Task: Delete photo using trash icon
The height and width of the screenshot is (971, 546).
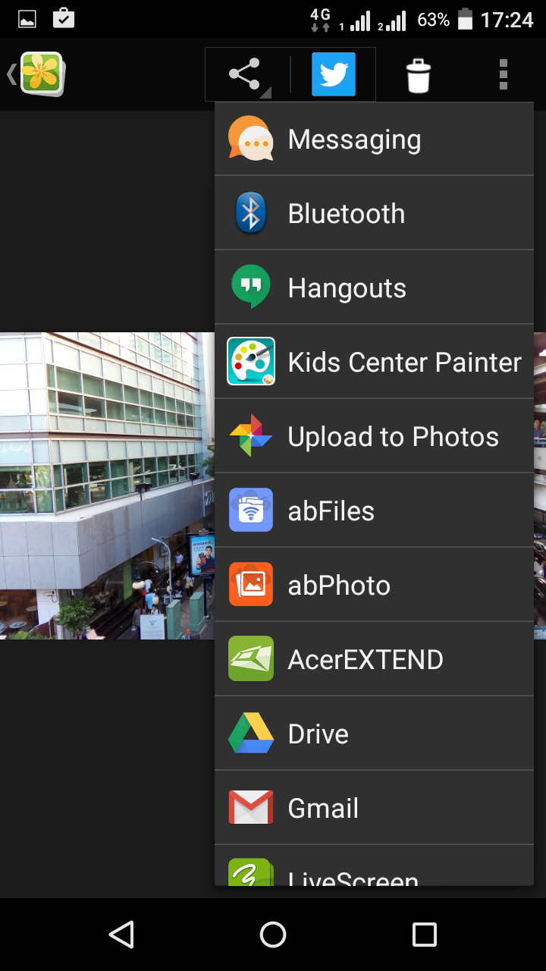Action: (418, 75)
